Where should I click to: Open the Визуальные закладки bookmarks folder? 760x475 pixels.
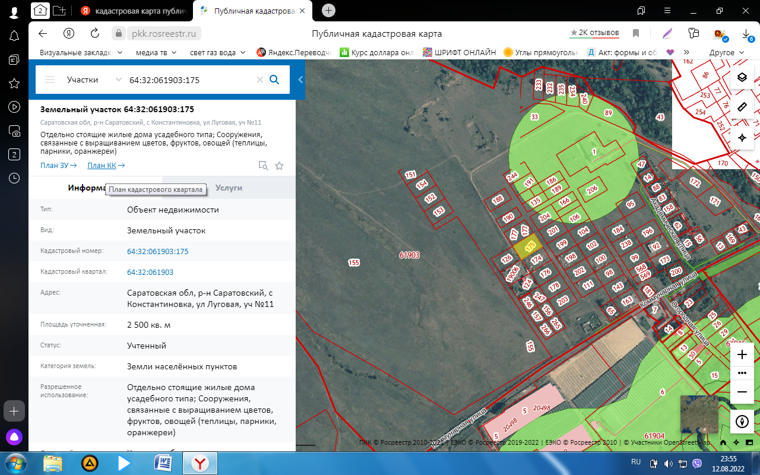pos(81,52)
